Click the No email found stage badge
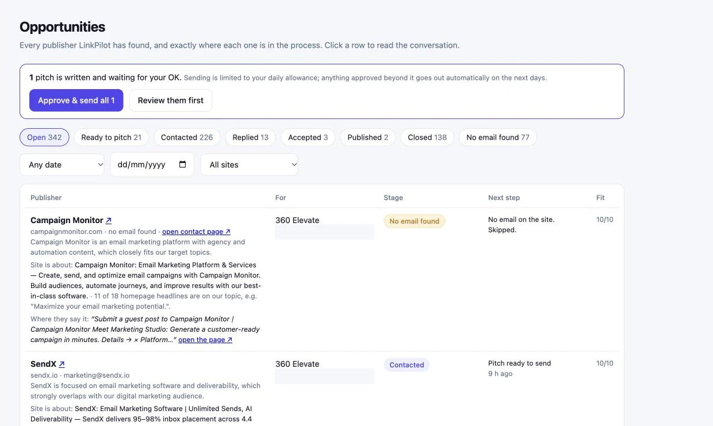 pyautogui.click(x=415, y=221)
